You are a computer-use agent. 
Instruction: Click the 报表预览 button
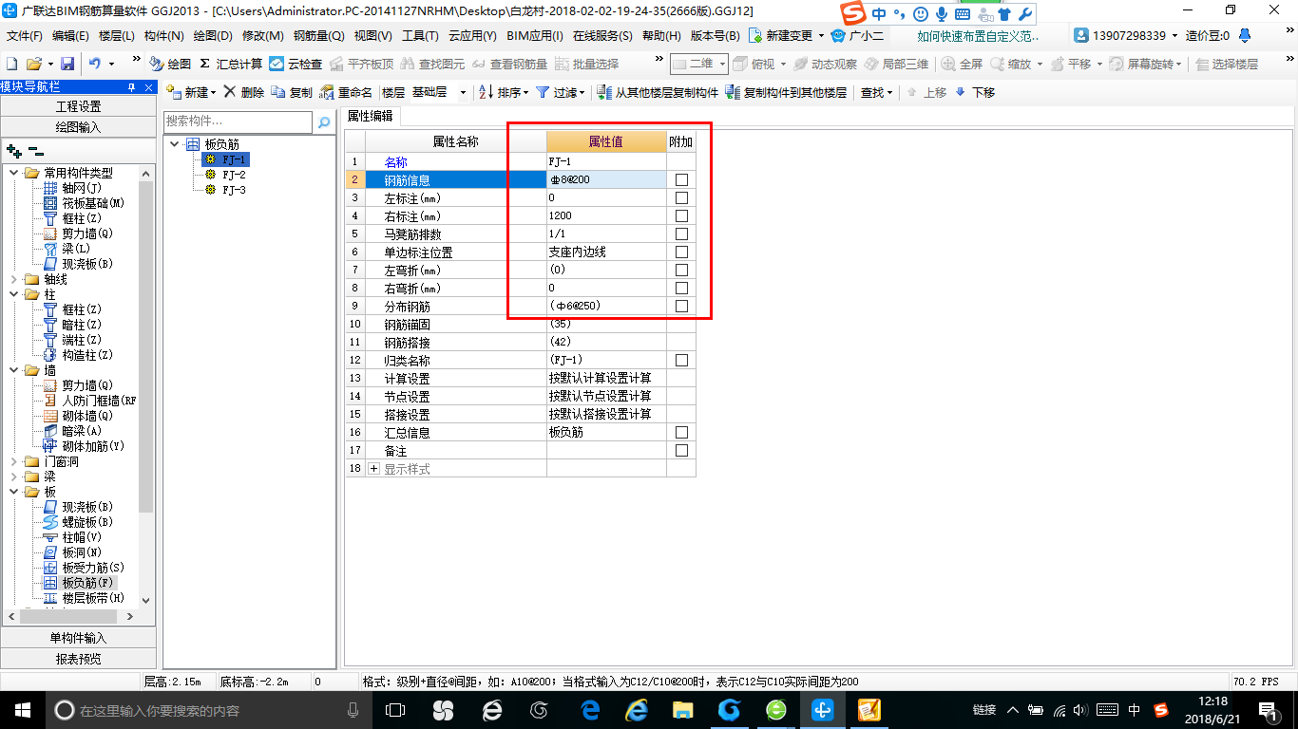pyautogui.click(x=78, y=659)
